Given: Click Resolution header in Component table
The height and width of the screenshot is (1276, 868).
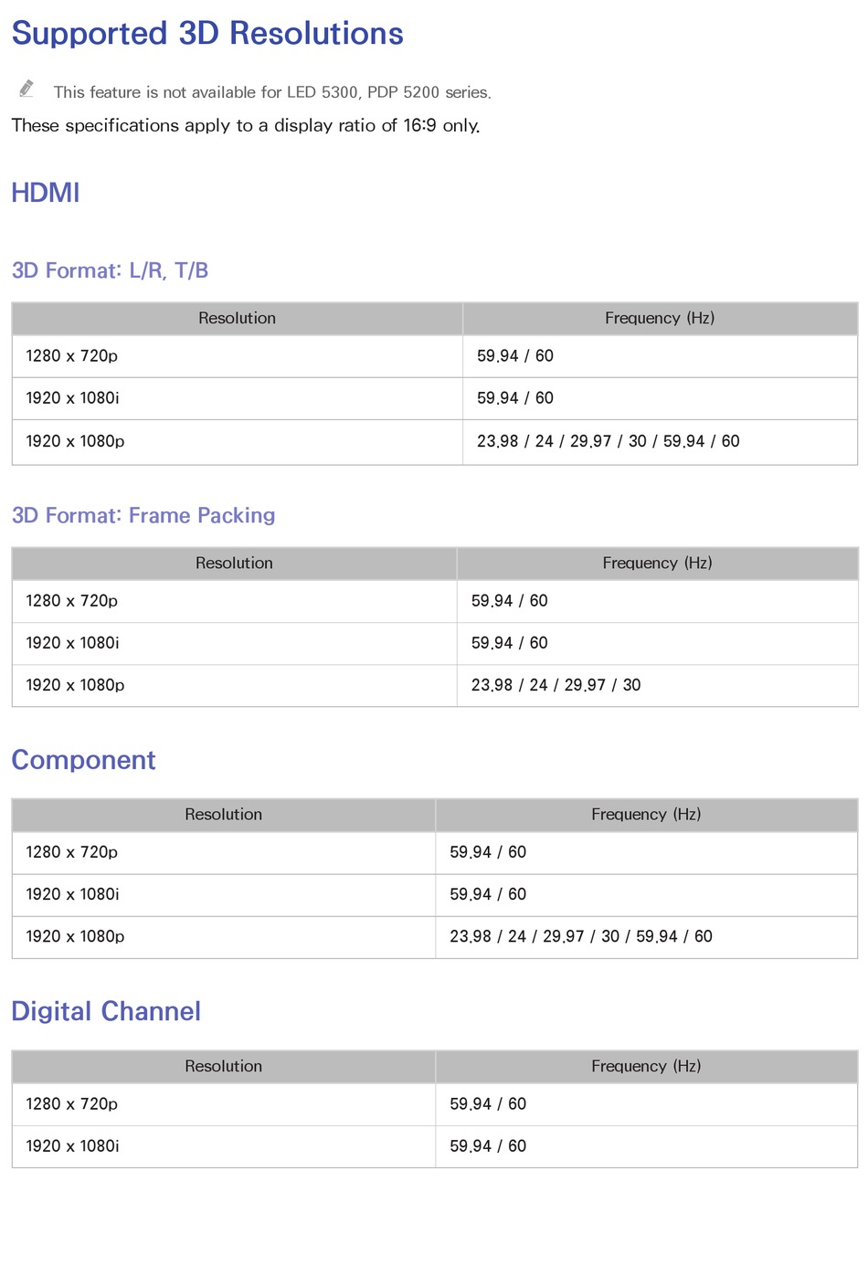Looking at the screenshot, I should (x=224, y=814).
